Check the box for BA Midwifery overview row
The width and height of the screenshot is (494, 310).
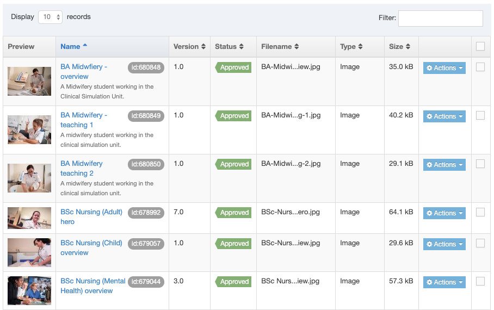coord(480,67)
